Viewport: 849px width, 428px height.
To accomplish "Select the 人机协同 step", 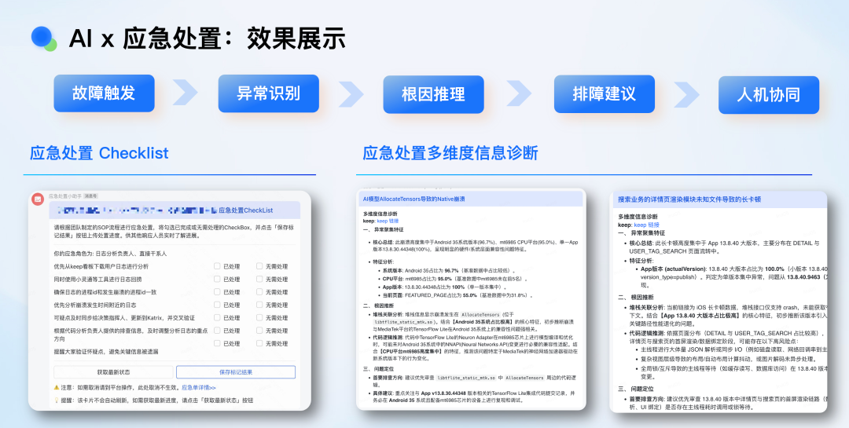I will coord(768,95).
